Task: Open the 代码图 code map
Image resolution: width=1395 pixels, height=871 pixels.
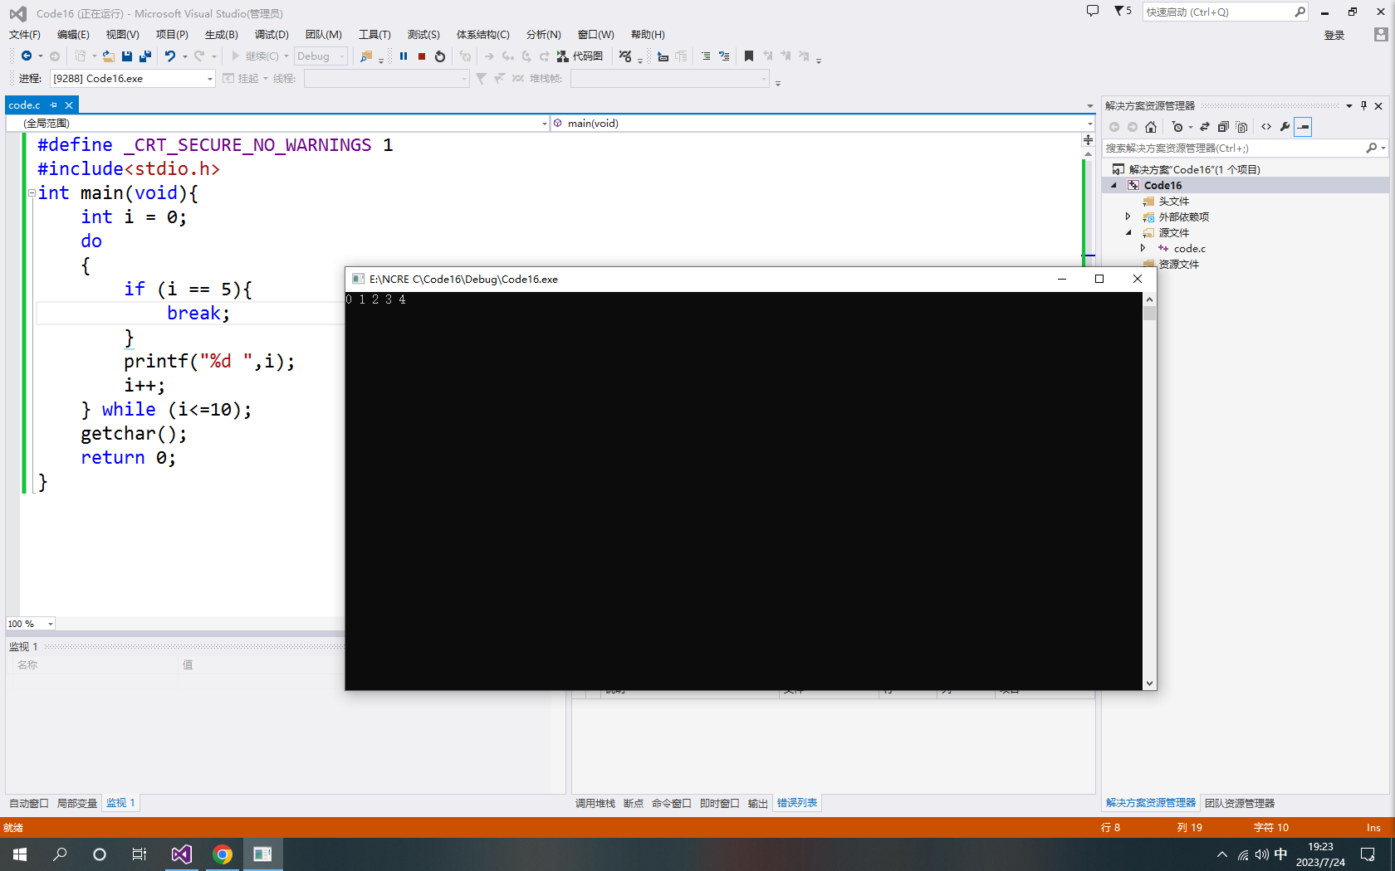Action: pos(580,56)
